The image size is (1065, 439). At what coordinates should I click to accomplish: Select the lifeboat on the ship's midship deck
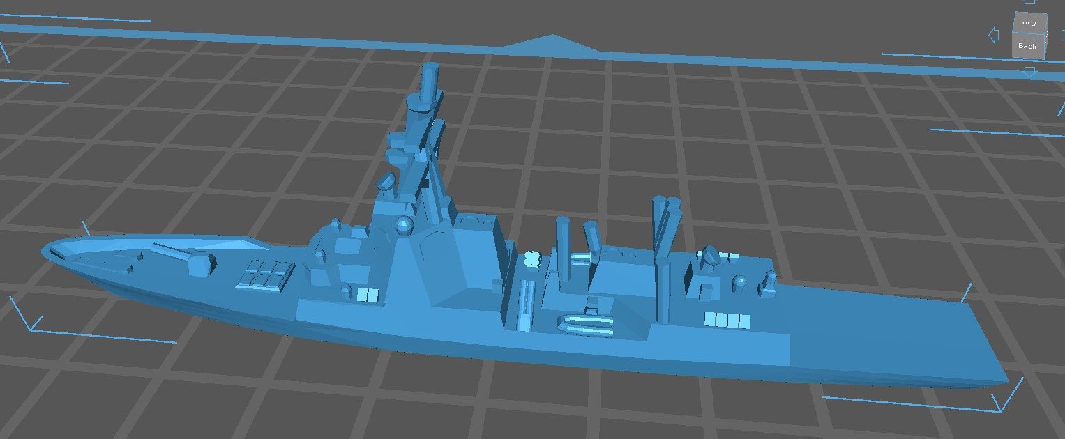pos(584,323)
